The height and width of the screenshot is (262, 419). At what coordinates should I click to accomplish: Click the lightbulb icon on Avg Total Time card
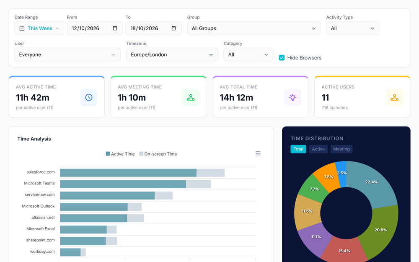(x=292, y=97)
